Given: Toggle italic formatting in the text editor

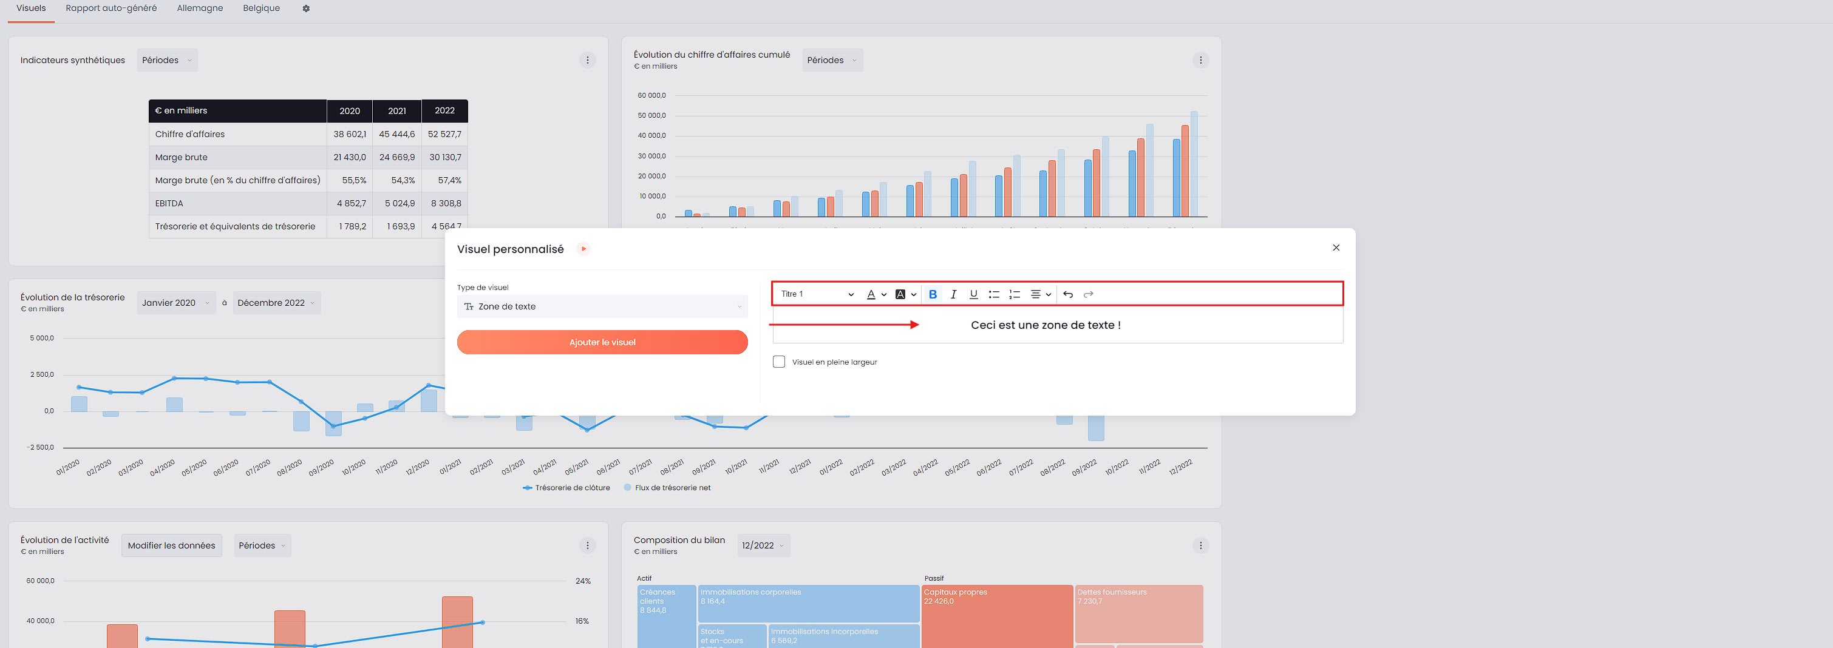Looking at the screenshot, I should click(x=953, y=294).
